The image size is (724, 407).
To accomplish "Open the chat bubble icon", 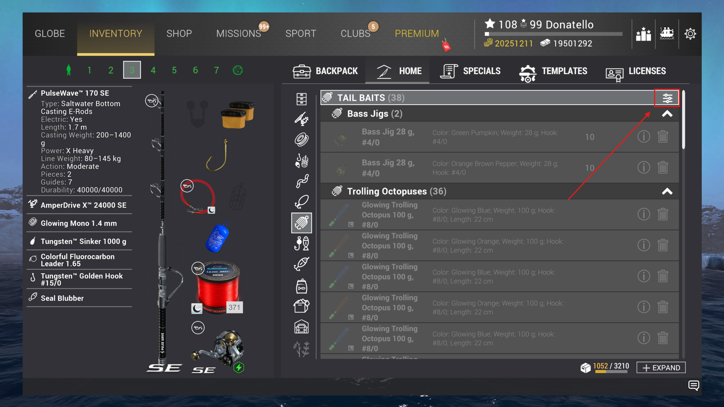I will click(x=693, y=386).
